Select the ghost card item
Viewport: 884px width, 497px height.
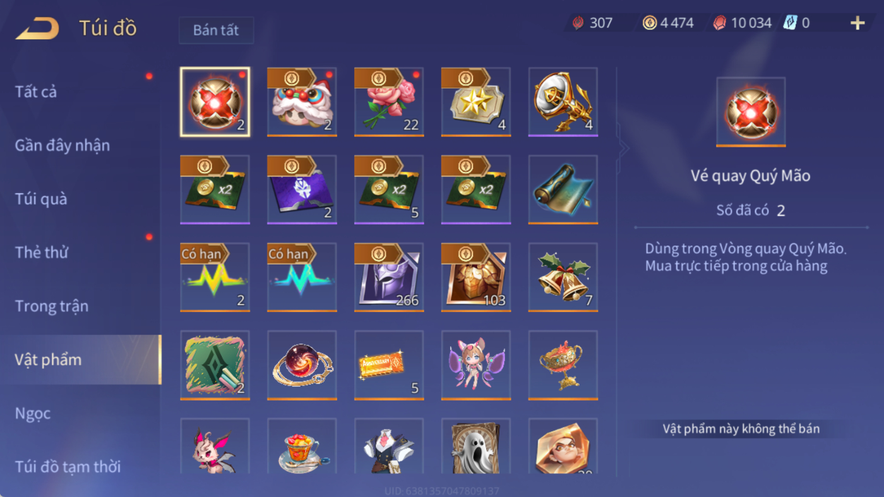point(476,446)
